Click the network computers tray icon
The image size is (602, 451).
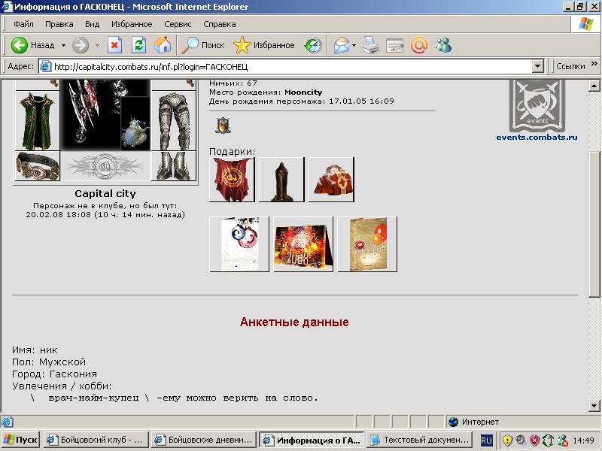click(563, 440)
